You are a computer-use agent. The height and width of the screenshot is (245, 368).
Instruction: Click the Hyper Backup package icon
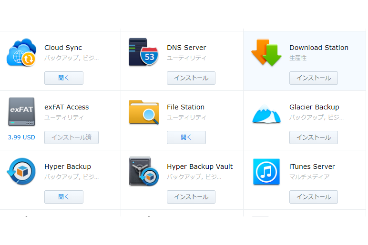21,171
